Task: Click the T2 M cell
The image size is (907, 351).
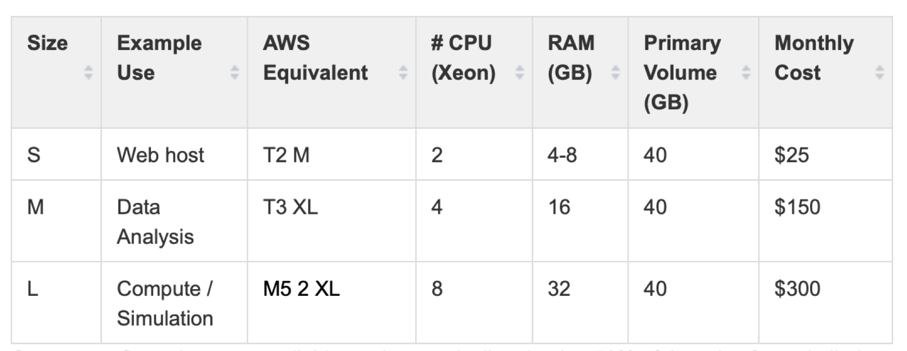Action: [286, 155]
